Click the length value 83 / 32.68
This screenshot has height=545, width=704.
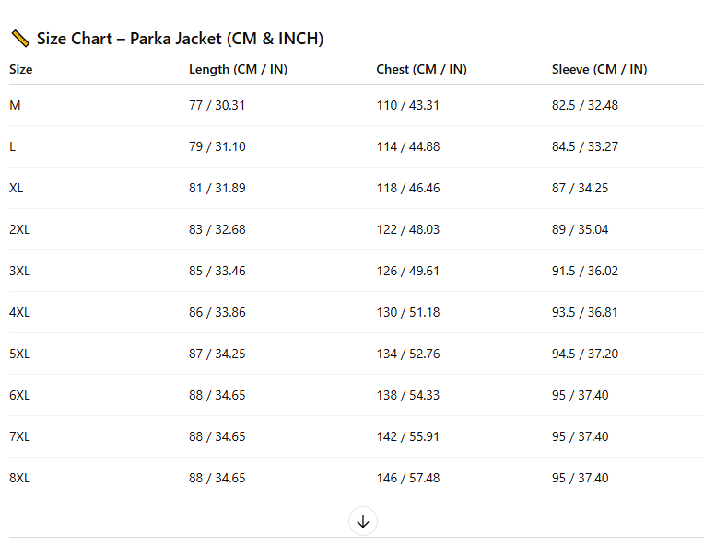217,229
